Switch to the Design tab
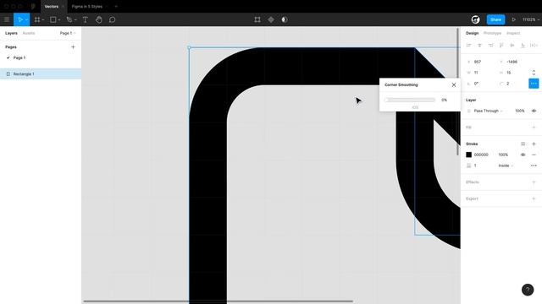This screenshot has width=542, height=304. (473, 33)
